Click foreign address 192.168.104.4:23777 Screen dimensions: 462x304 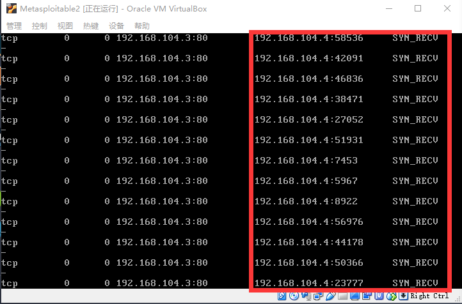coord(309,283)
